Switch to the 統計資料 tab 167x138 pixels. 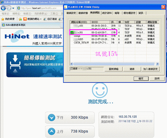point(107,13)
